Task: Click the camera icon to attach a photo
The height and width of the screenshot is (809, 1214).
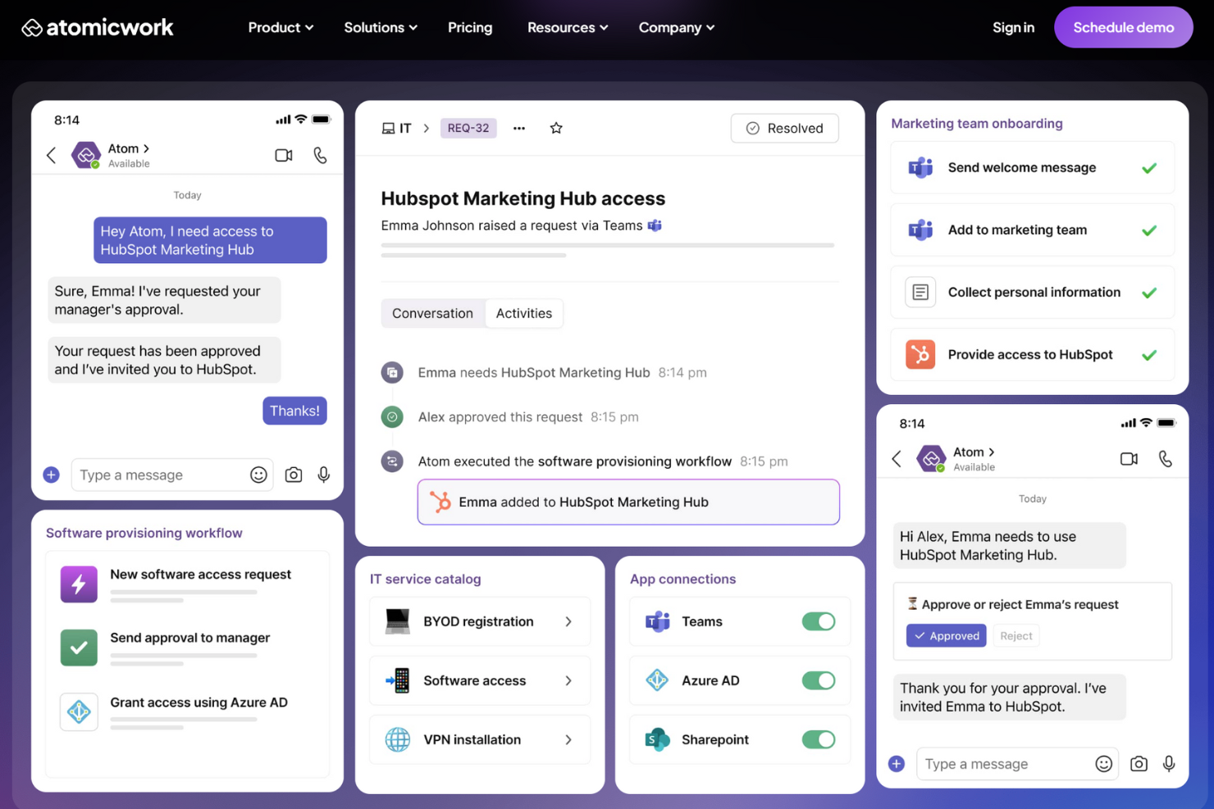Action: tap(293, 475)
